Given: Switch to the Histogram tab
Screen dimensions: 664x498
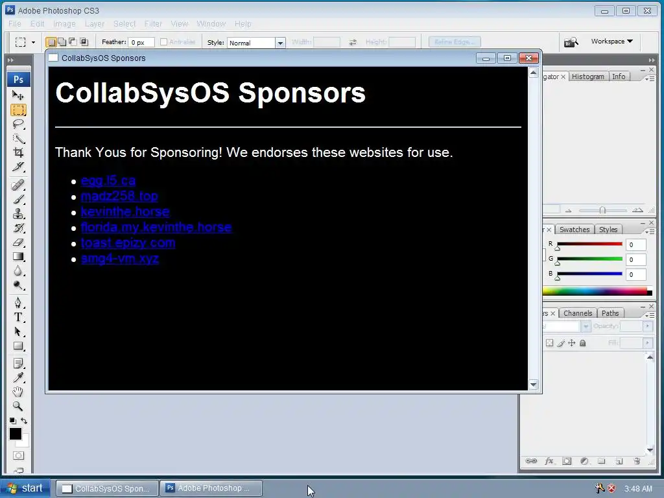Looking at the screenshot, I should 587,77.
